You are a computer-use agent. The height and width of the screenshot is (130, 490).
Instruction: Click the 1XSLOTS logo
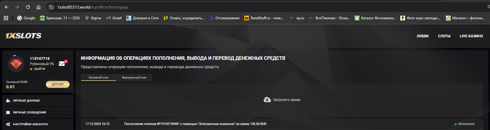pos(23,36)
